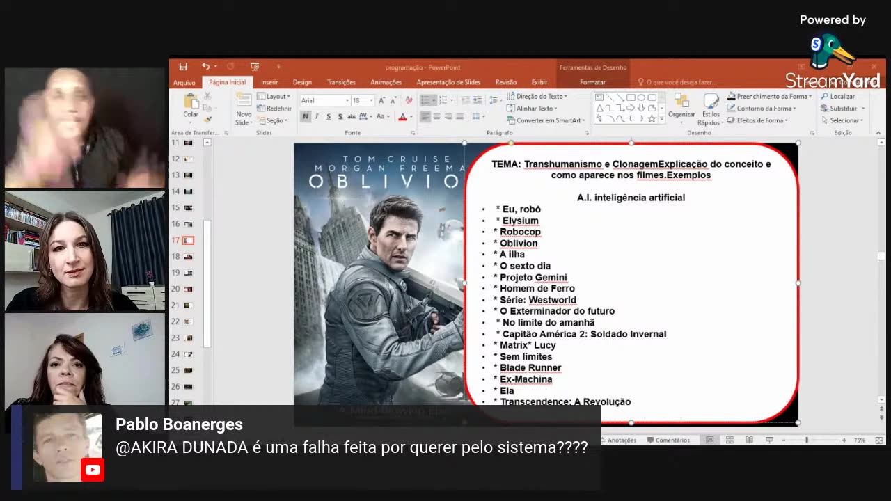891x501 pixels.
Task: Open the Efeitos de Forma dropdown
Action: (x=758, y=120)
